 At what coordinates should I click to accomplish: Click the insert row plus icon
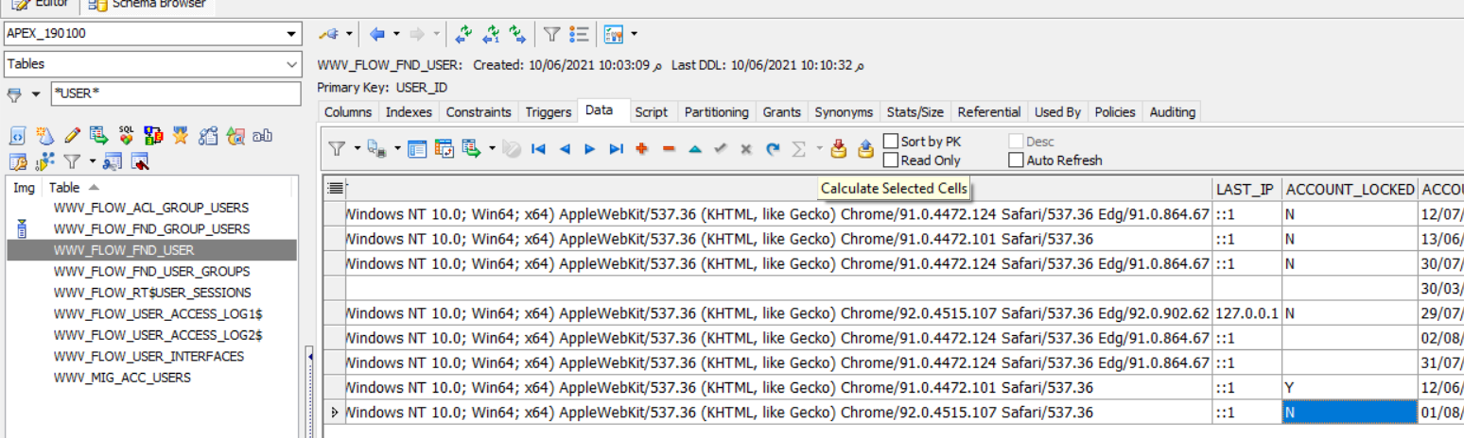pos(642,149)
